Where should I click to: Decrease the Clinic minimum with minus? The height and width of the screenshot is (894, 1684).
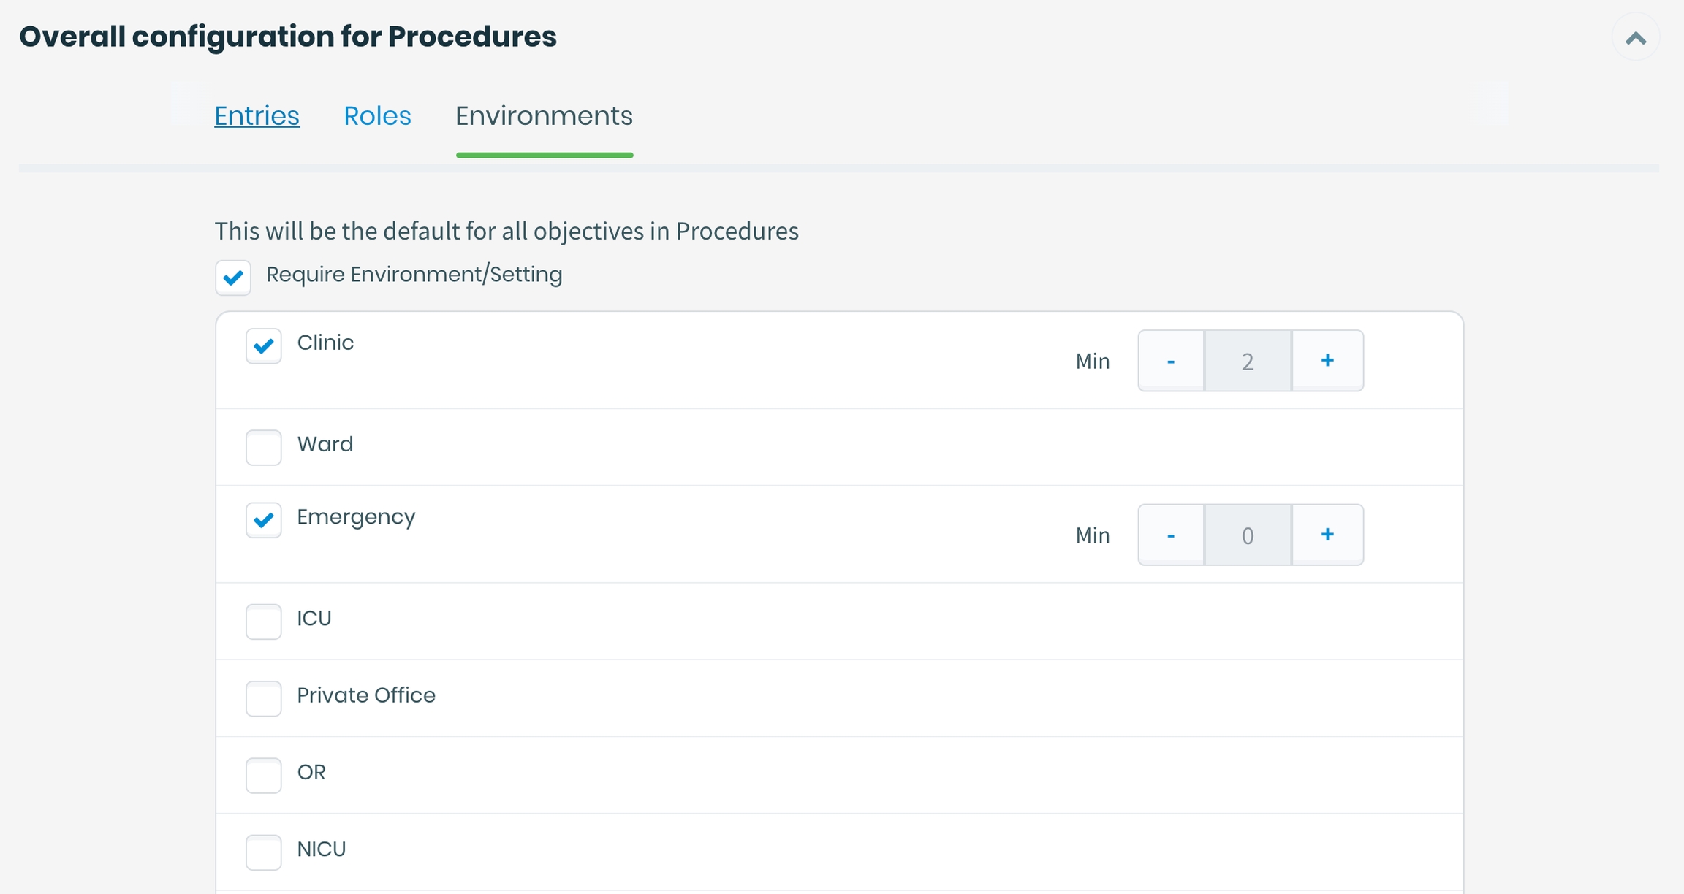1171,361
